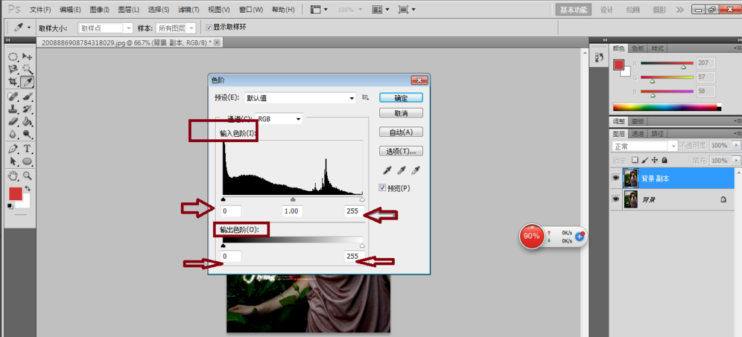Click the 自动(A) button
Image resolution: width=742 pixels, height=337 pixels.
(402, 132)
